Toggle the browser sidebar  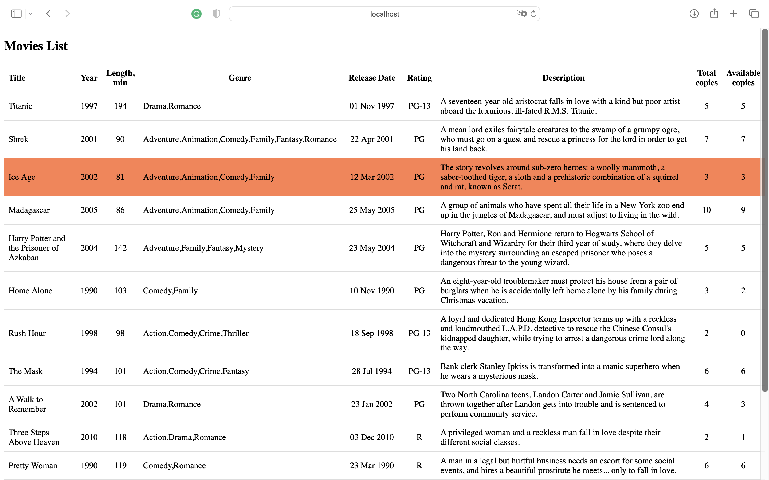coord(16,13)
